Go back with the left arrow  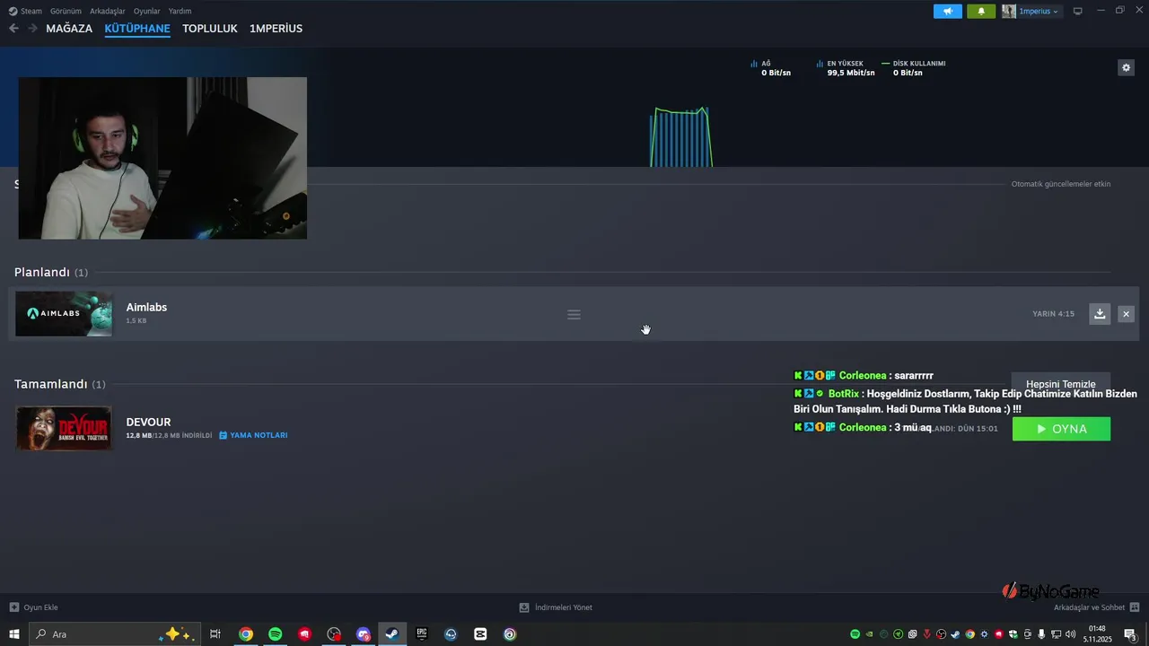click(x=13, y=29)
